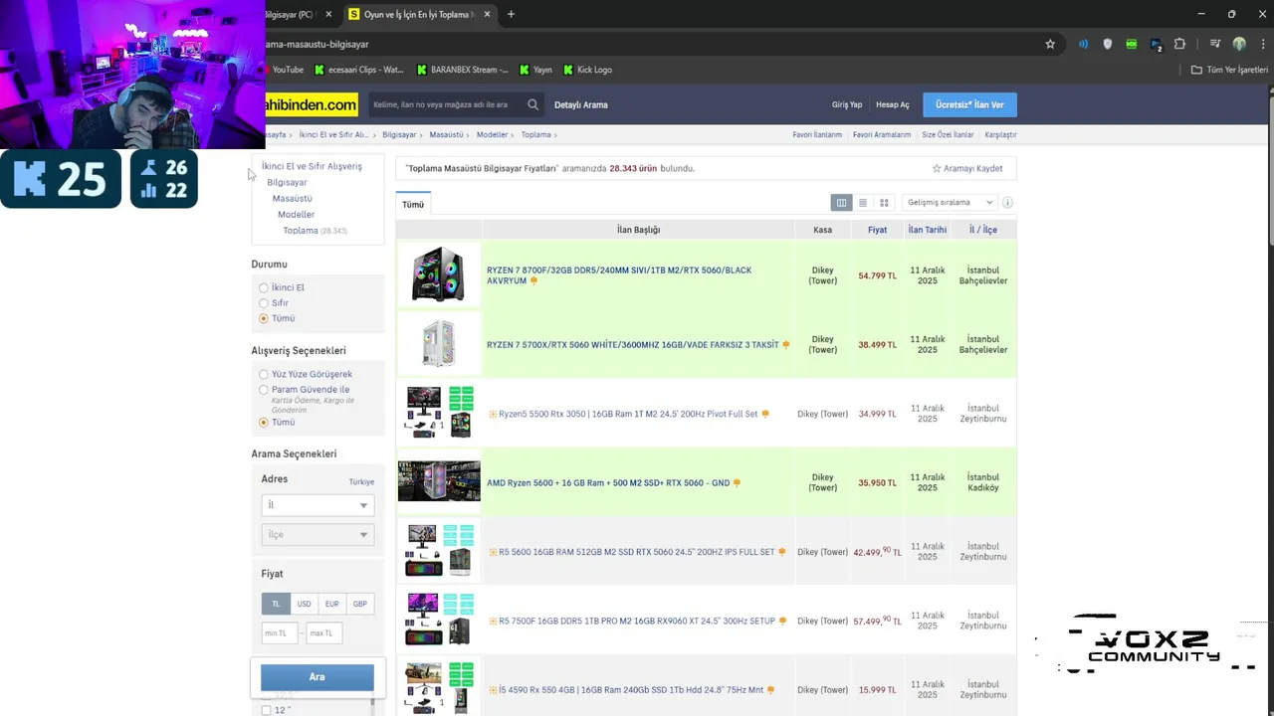The width and height of the screenshot is (1274, 716).
Task: Open the Extensions puzzle menu
Action: click(x=1179, y=44)
